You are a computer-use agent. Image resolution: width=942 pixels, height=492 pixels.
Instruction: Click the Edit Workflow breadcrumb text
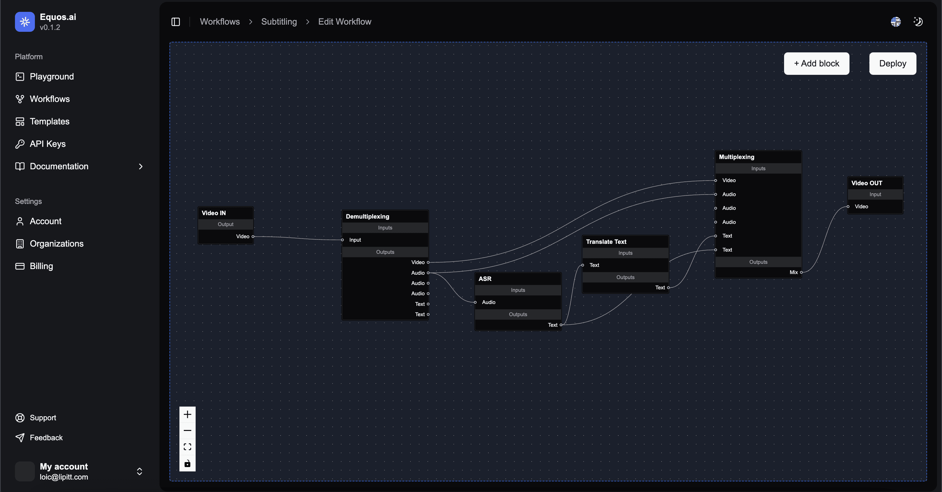(x=345, y=22)
